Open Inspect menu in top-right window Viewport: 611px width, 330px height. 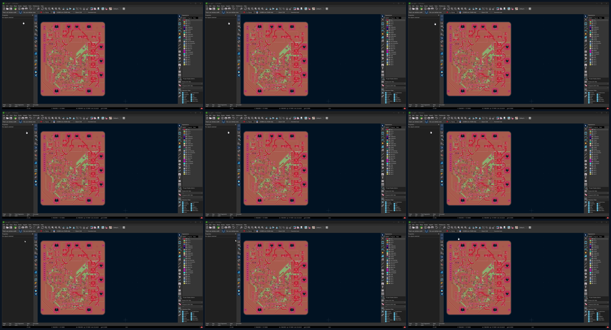coord(431,6)
